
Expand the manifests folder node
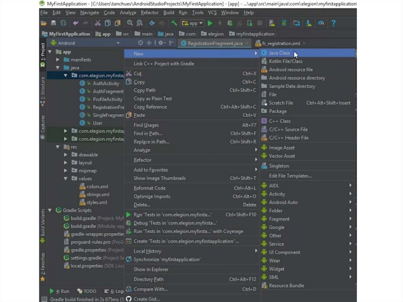58,60
